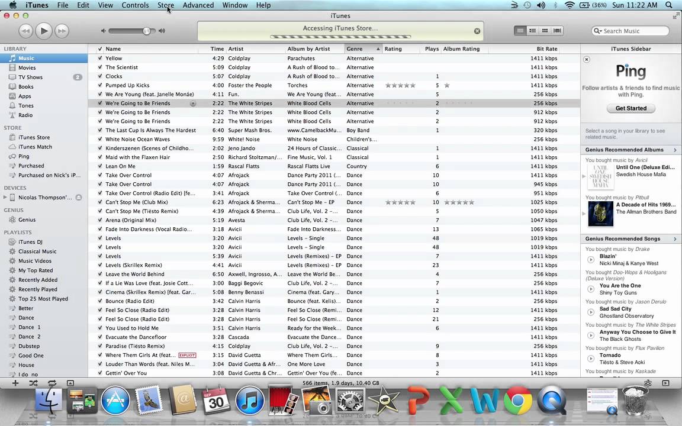The width and height of the screenshot is (682, 426).
Task: Open the Controls menu
Action: coord(135,5)
